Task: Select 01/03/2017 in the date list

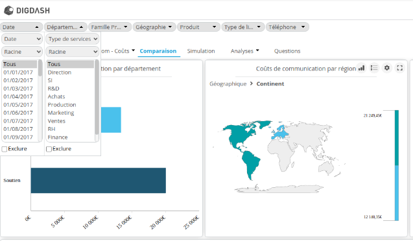Action: [x=18, y=88]
